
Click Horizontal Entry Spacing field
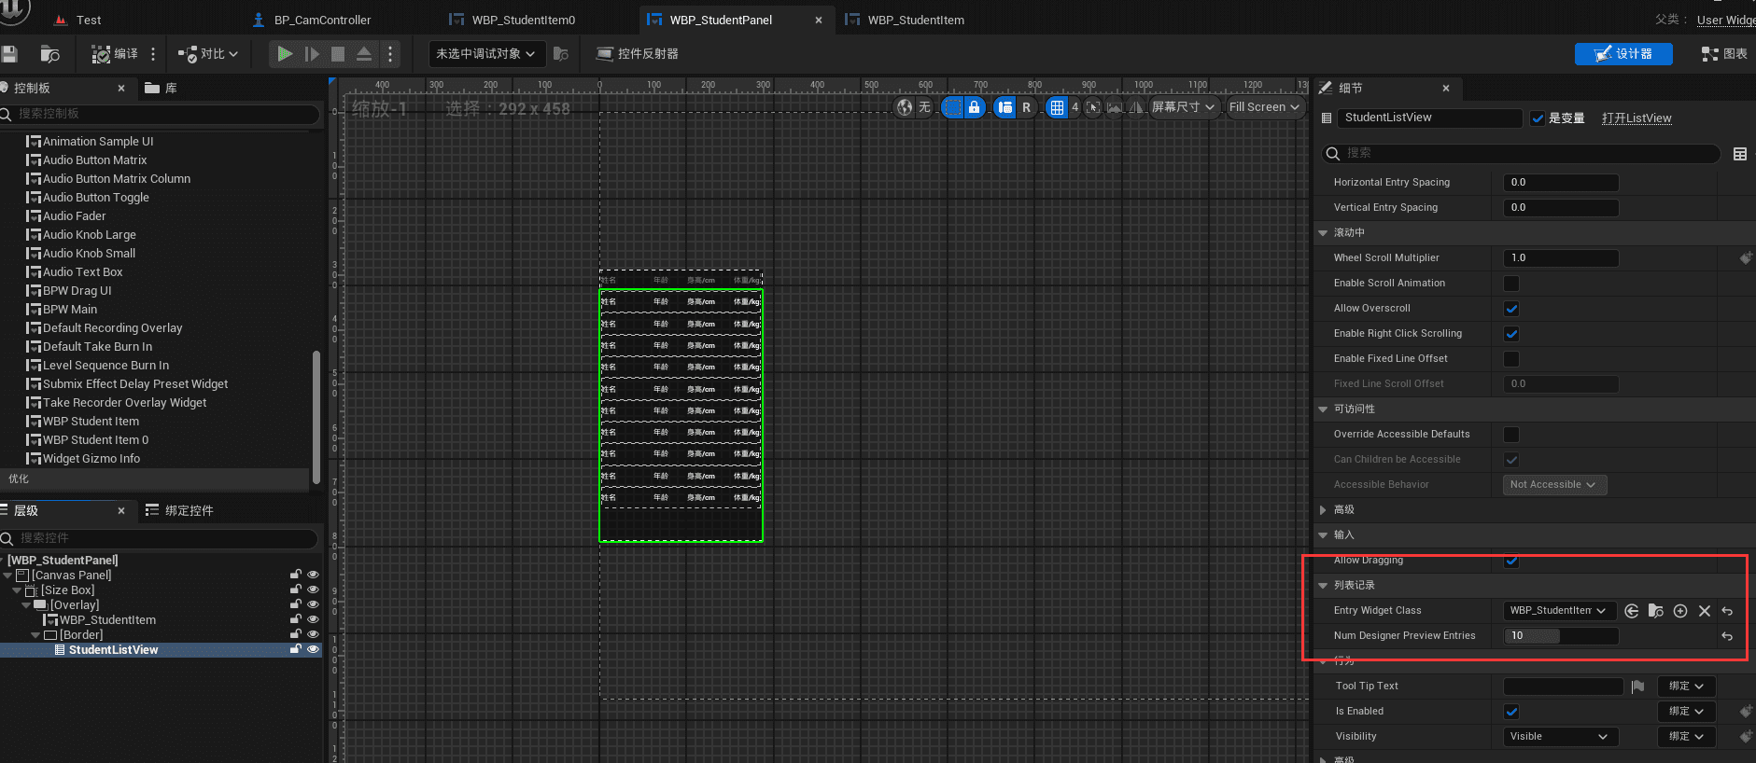point(1561,183)
